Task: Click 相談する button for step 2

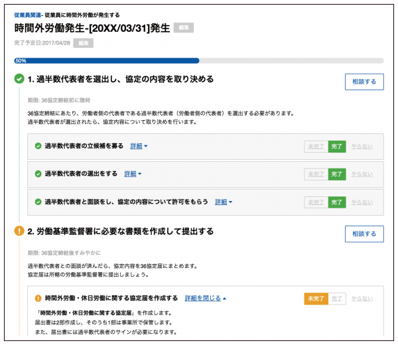Action: tap(364, 234)
